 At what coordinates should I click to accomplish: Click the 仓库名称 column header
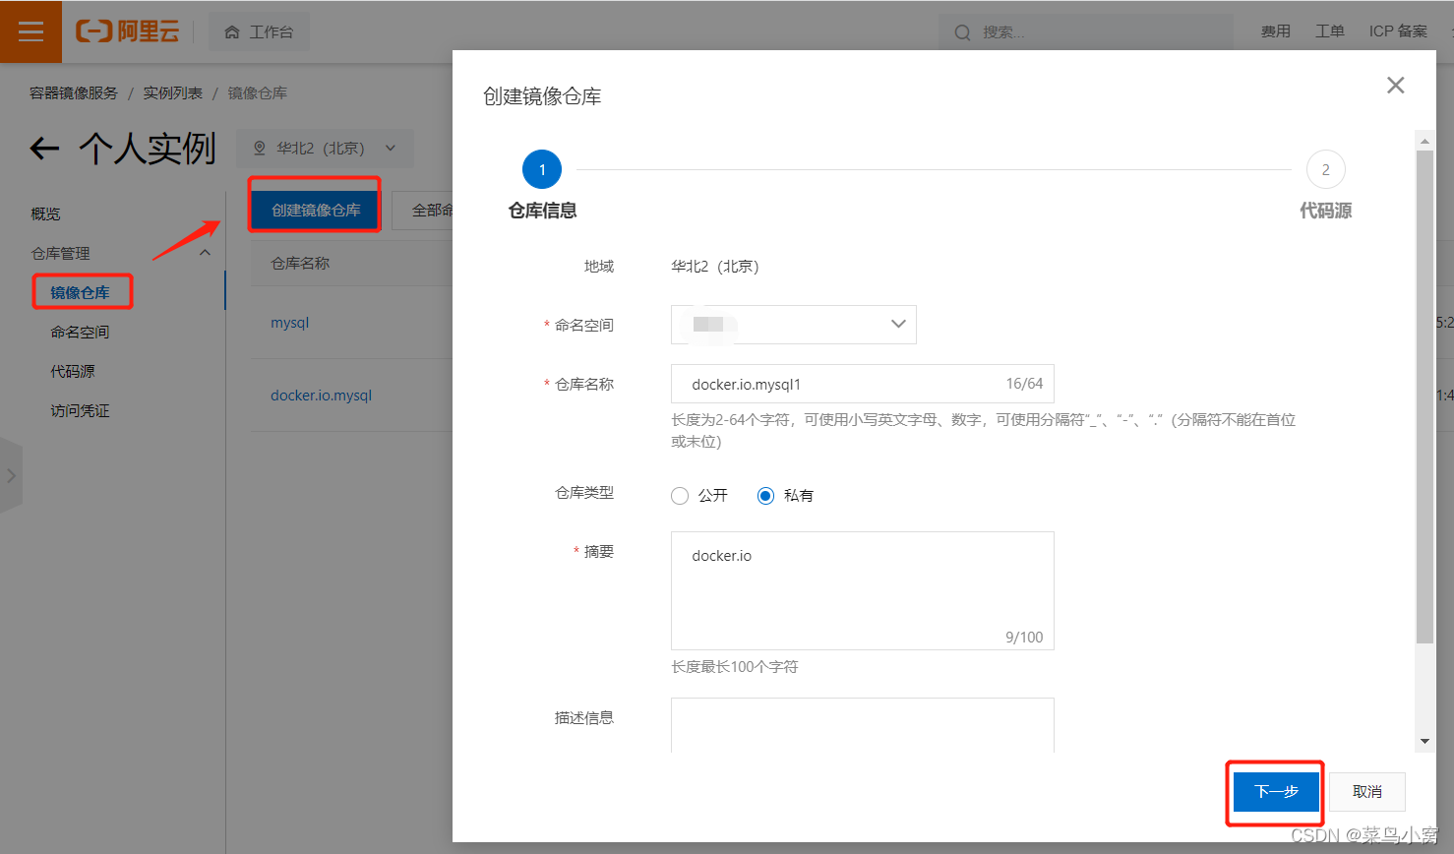[x=300, y=264]
